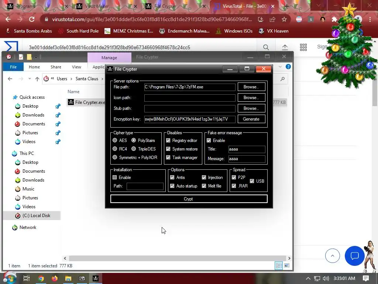Click the Explorer search magnifier icon

click(282, 79)
